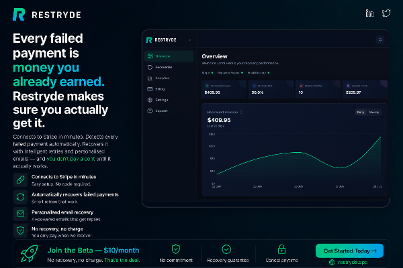Open Analytics in the dashboard sidebar
The height and width of the screenshot is (268, 403).
169,78
